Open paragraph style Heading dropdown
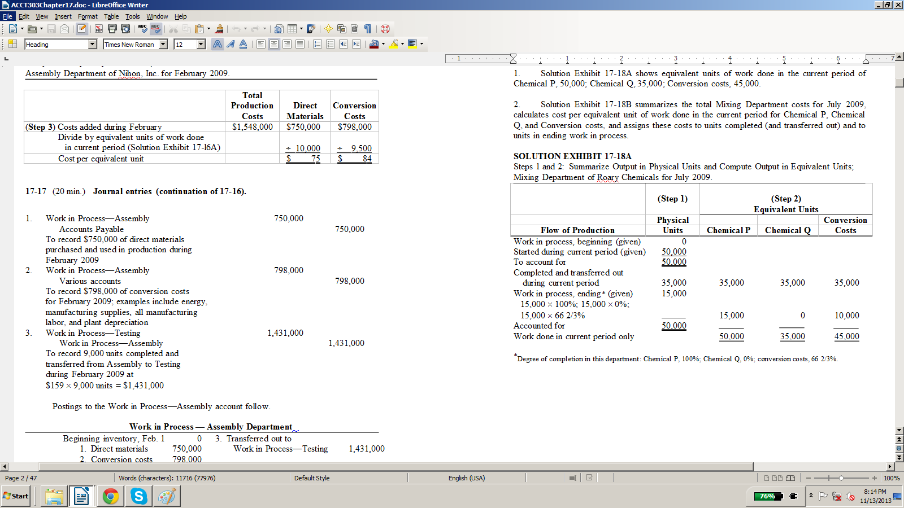This screenshot has height=508, width=904. click(x=93, y=44)
